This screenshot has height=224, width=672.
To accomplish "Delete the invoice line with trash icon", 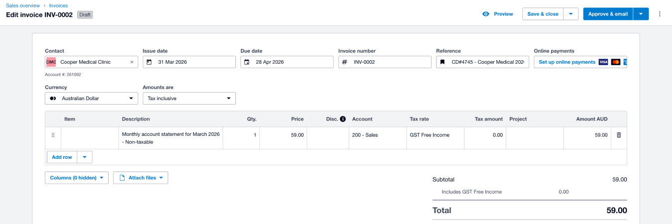I will point(619,135).
